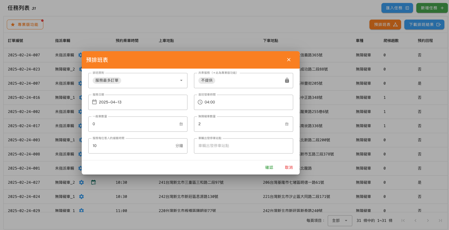The width and height of the screenshot is (449, 230).
Task: Focus the 一般車數量 input field
Action: coord(138,124)
